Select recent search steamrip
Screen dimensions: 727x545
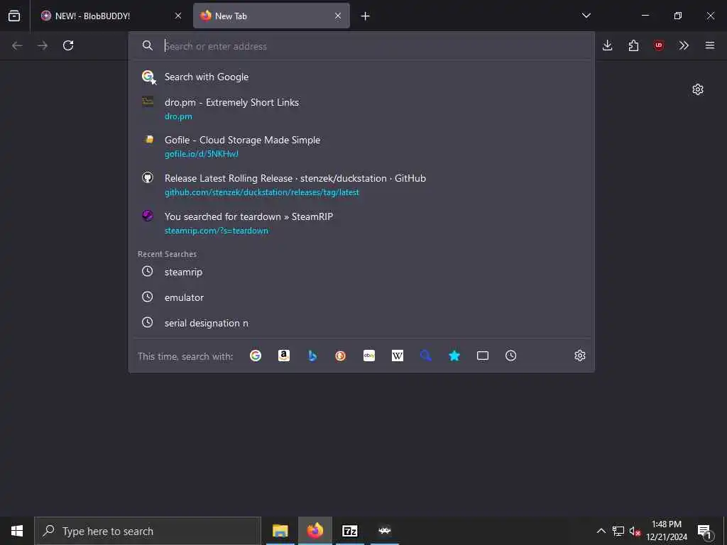point(361,272)
